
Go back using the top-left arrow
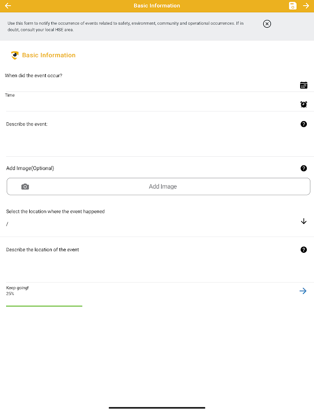tap(8, 6)
